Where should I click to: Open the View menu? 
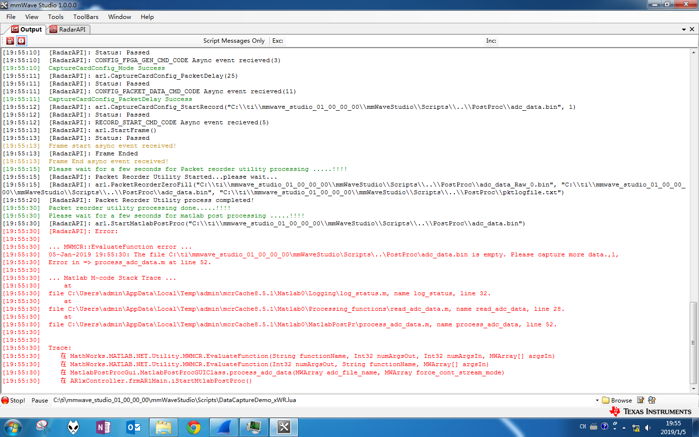click(x=32, y=17)
